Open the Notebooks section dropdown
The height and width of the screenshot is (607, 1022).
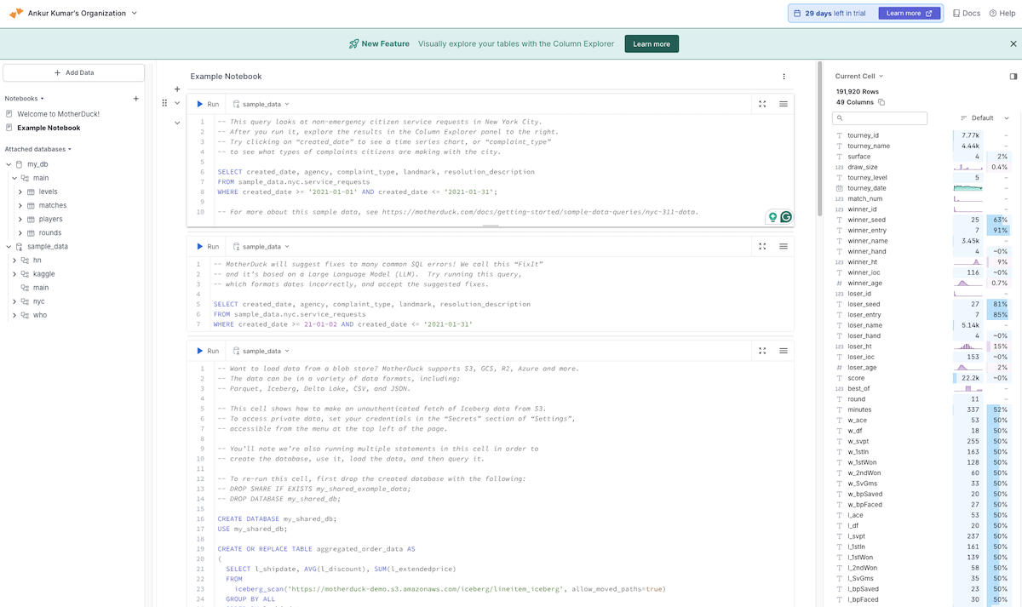coord(25,99)
